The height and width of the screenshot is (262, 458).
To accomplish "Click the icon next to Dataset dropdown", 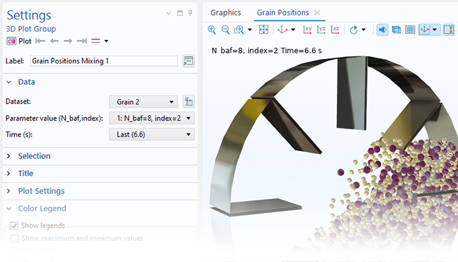I will point(188,102).
